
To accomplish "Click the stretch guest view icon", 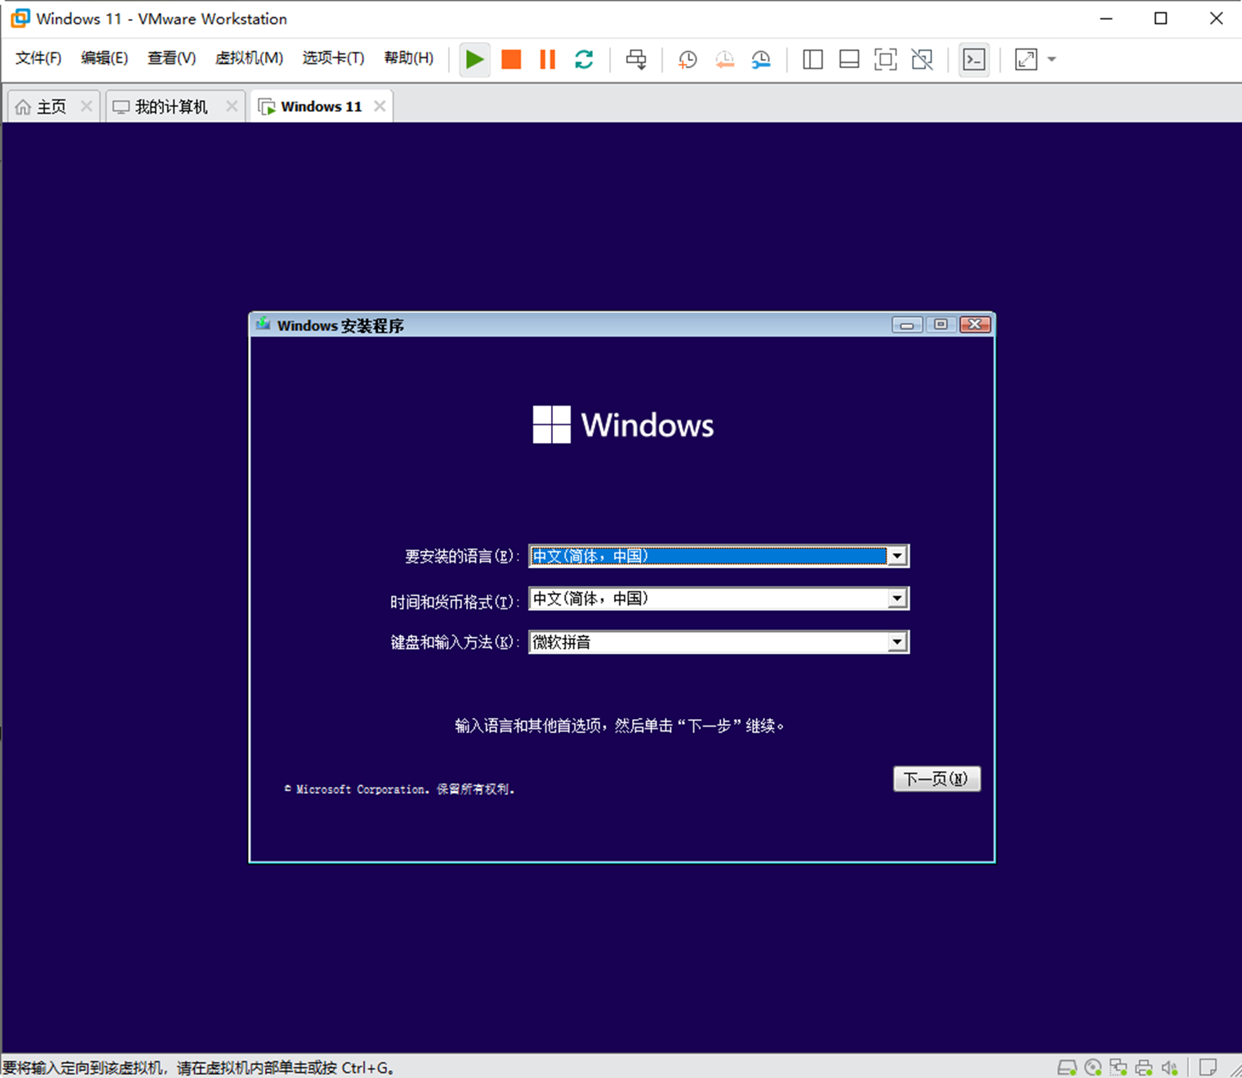I will [1026, 60].
